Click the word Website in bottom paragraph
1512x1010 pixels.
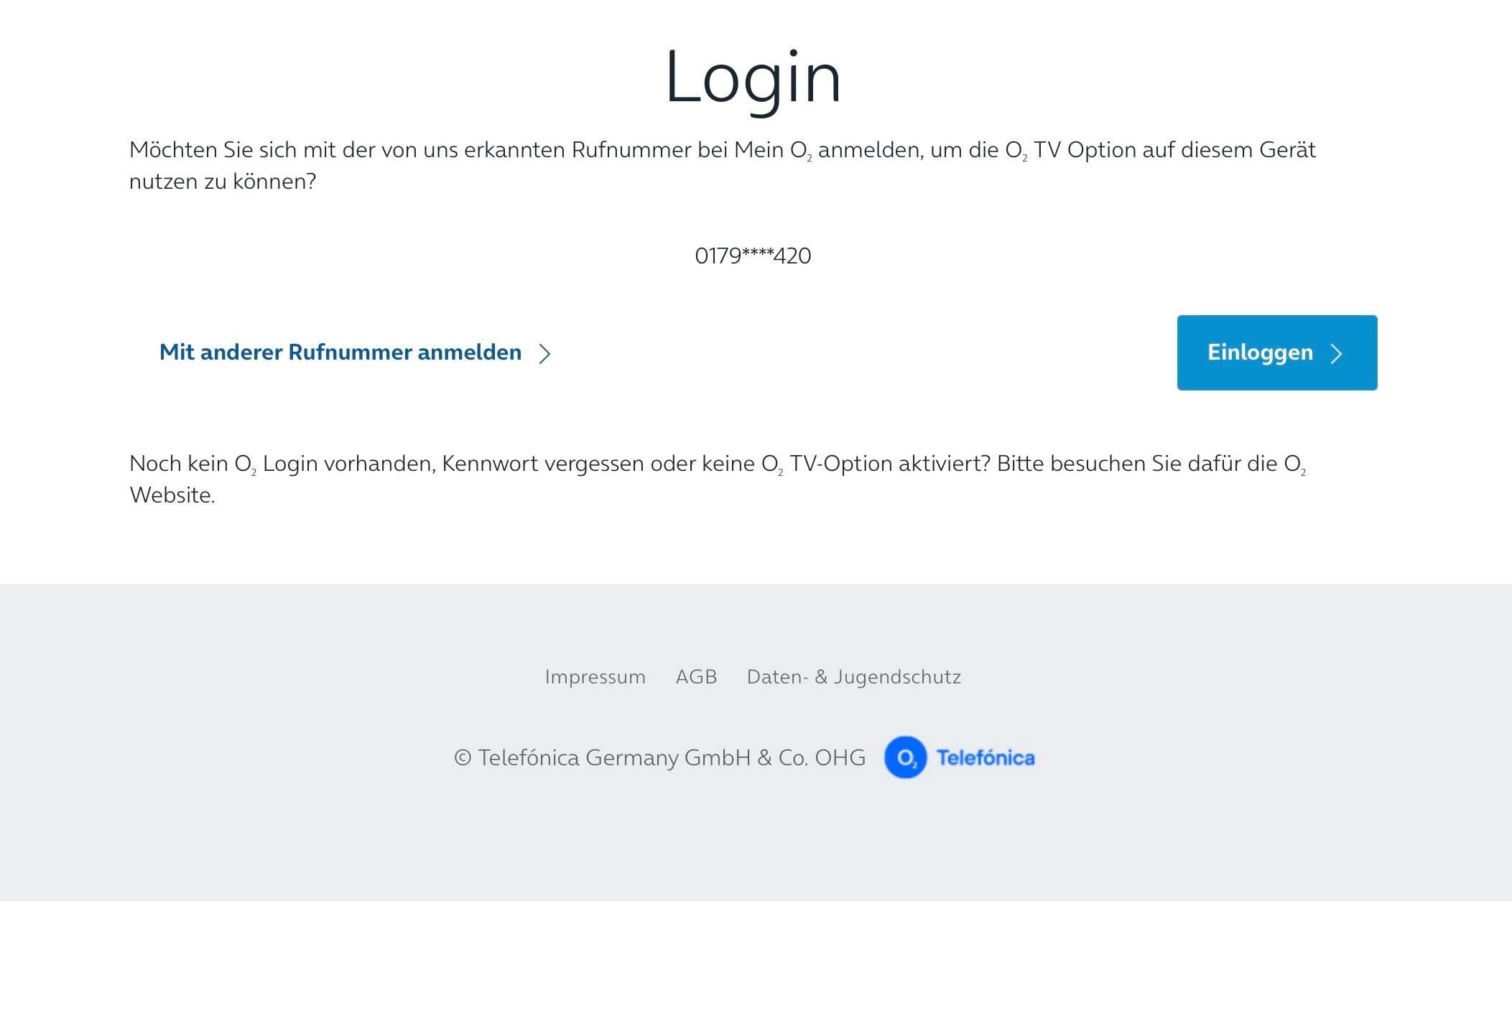click(x=172, y=495)
